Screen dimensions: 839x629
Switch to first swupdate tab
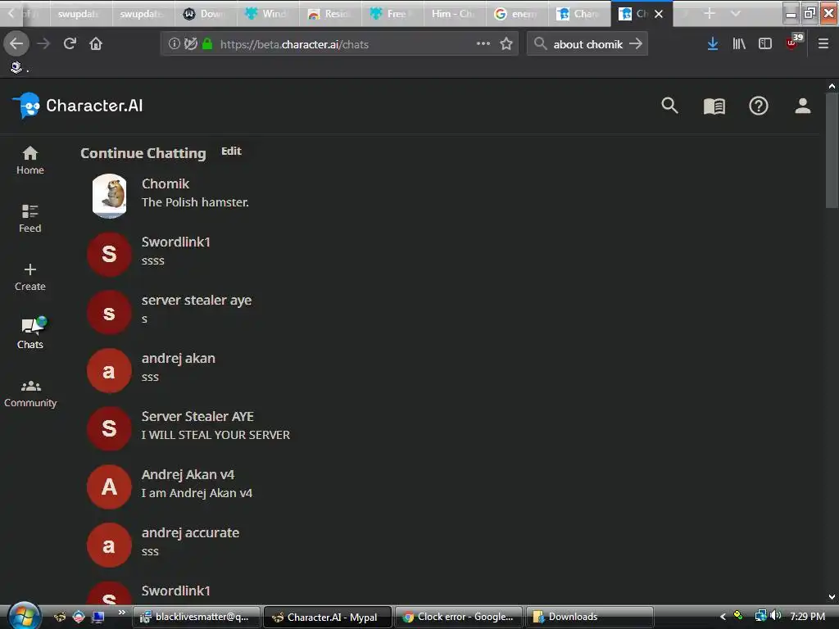click(82, 14)
